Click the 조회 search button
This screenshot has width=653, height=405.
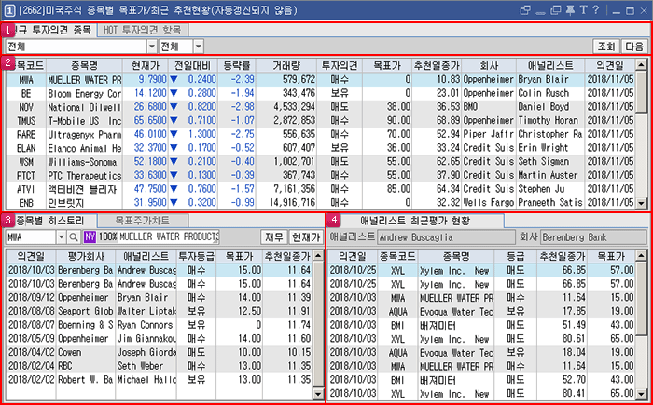[606, 47]
